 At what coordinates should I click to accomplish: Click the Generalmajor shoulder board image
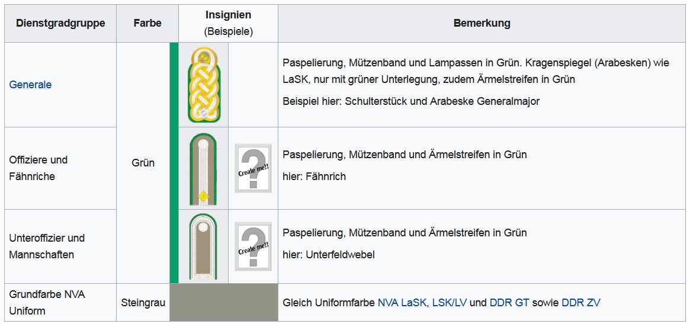tap(203, 85)
